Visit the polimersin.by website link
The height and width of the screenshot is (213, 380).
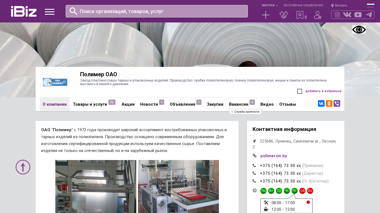pyautogui.click(x=274, y=156)
